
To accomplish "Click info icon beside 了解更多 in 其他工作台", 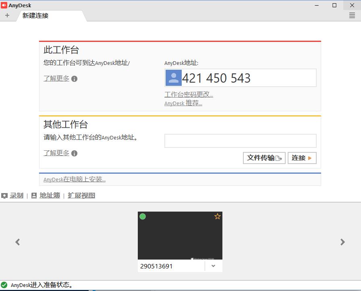I will tap(75, 153).
